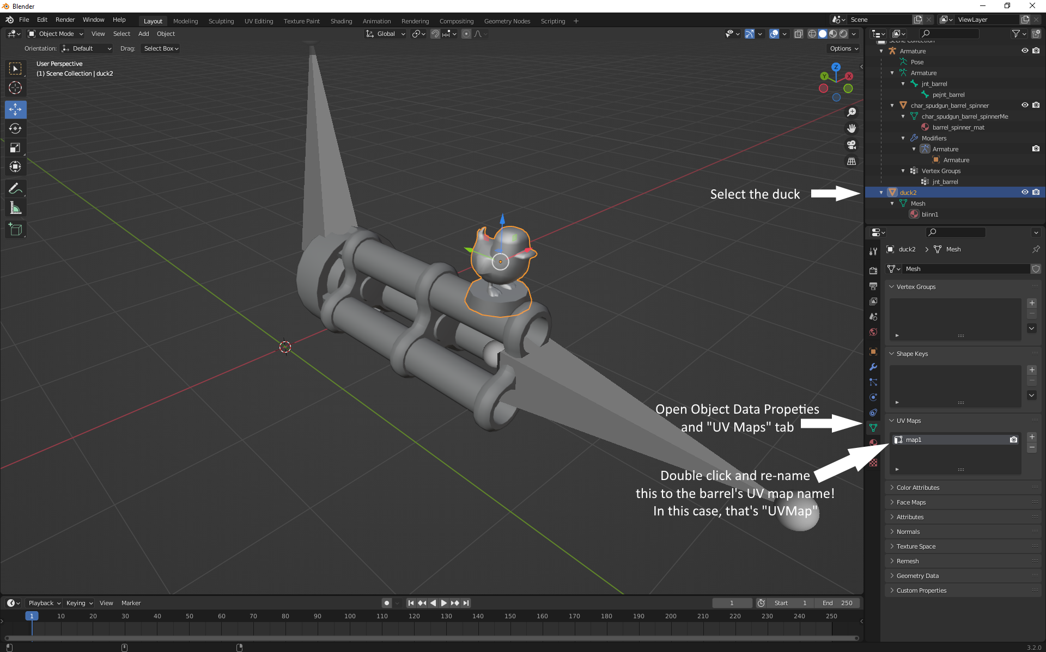This screenshot has height=652, width=1046.
Task: Open Global transform orientation dropdown
Action: pyautogui.click(x=386, y=34)
